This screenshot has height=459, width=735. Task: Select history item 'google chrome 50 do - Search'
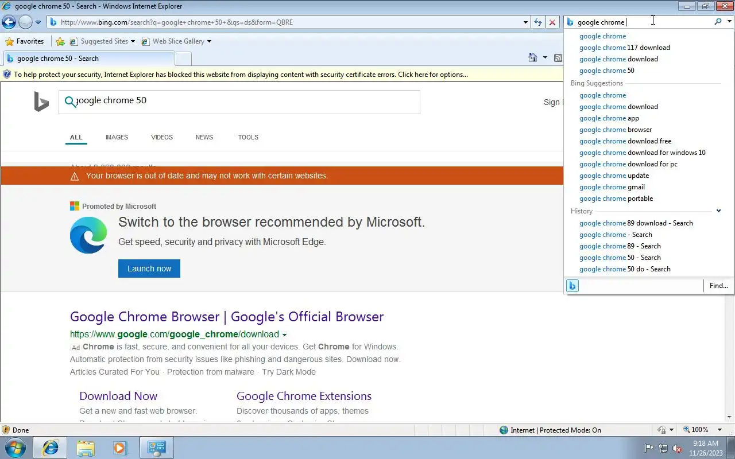(625, 269)
